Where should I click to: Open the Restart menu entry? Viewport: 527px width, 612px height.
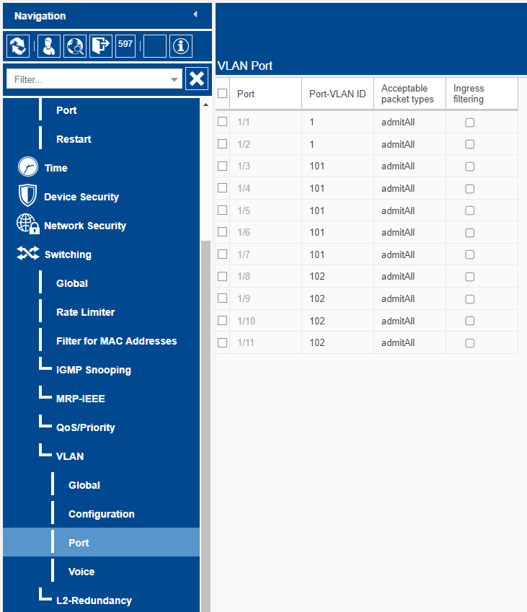click(x=74, y=139)
